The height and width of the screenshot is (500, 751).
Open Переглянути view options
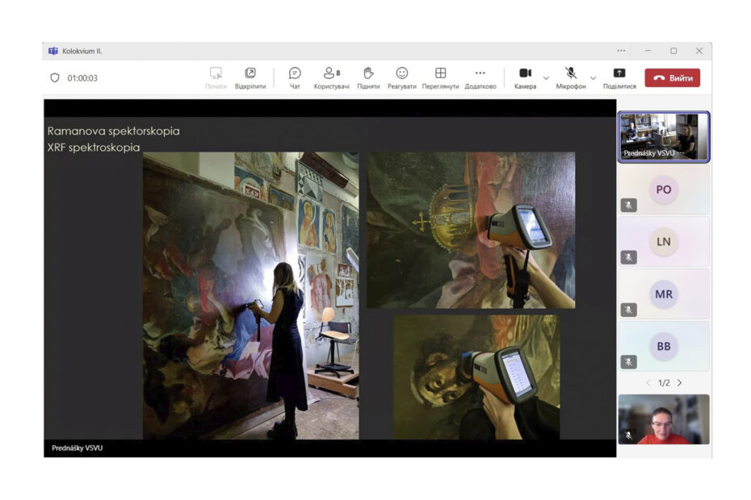440,78
